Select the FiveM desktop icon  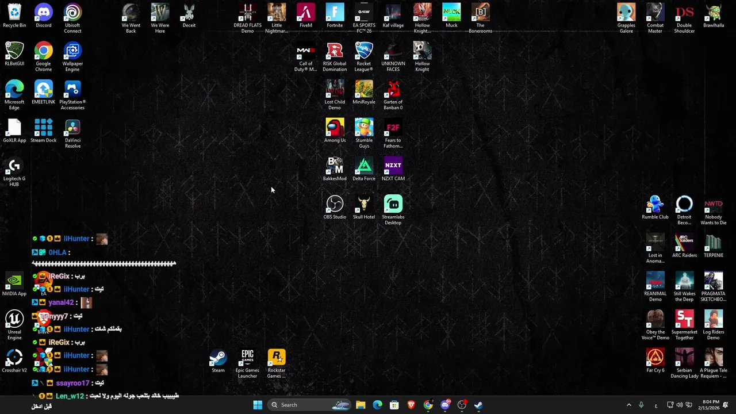click(306, 16)
